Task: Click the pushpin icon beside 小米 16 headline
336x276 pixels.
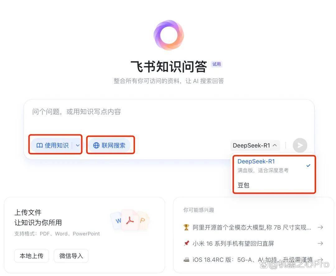Action: [x=186, y=243]
